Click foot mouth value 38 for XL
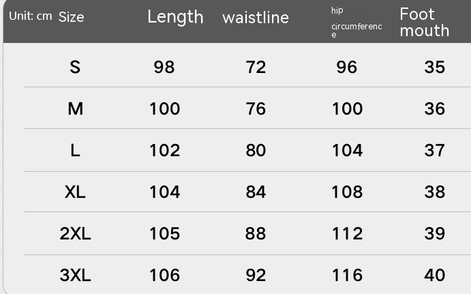The height and width of the screenshot is (294, 471). click(x=434, y=192)
